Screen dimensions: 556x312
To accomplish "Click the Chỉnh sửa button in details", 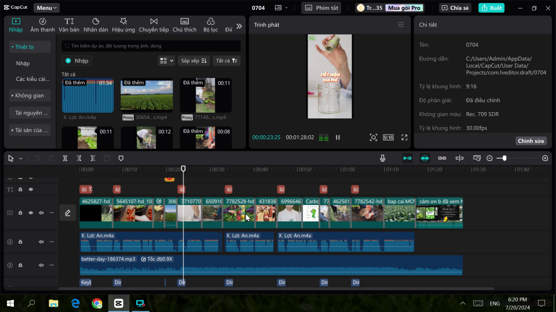I will [x=531, y=141].
